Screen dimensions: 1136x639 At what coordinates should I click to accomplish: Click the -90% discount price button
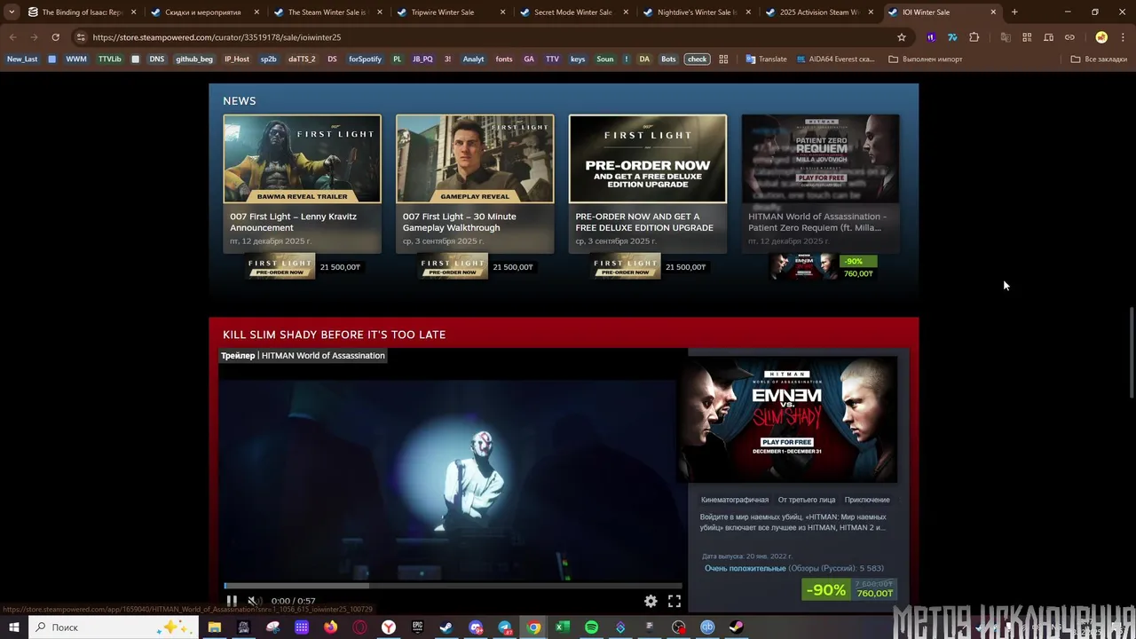point(849,589)
